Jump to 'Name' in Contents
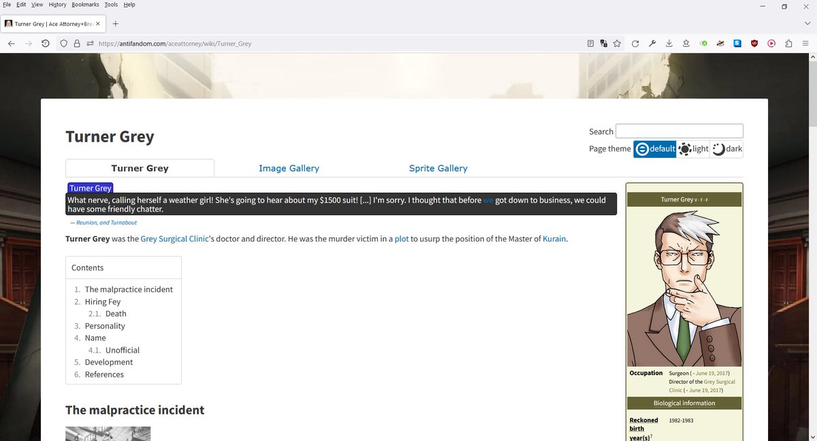The width and height of the screenshot is (817, 441). click(95, 338)
